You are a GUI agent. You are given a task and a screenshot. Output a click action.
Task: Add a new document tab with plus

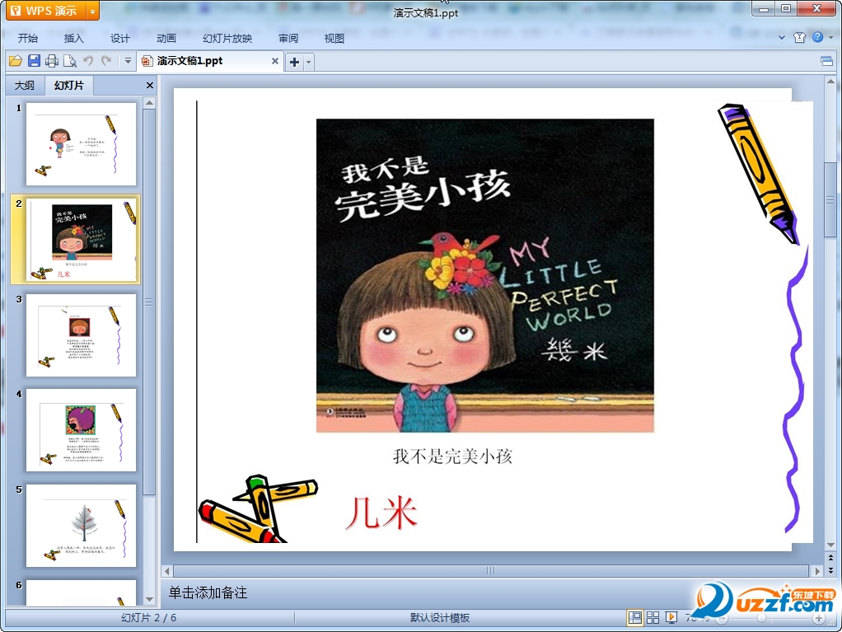click(x=294, y=62)
